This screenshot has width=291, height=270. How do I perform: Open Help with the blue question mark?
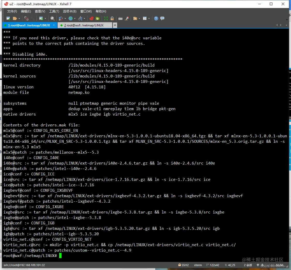point(156,18)
